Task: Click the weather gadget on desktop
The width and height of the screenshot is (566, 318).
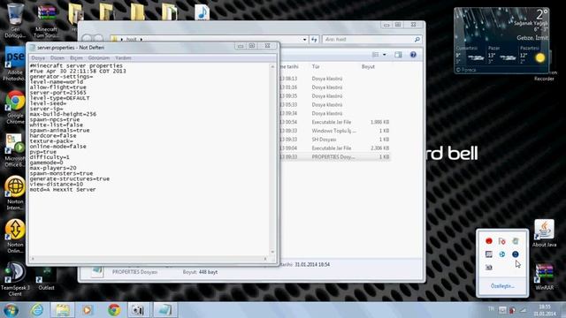Action: point(501,41)
